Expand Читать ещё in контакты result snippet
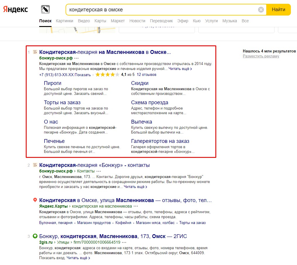The width and height of the screenshot is (297, 265). 135,187
